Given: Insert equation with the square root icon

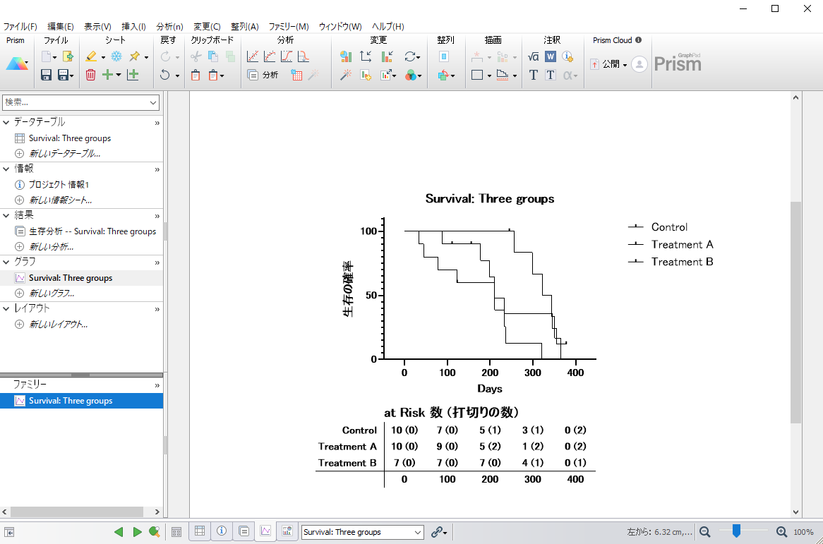Looking at the screenshot, I should pos(534,56).
